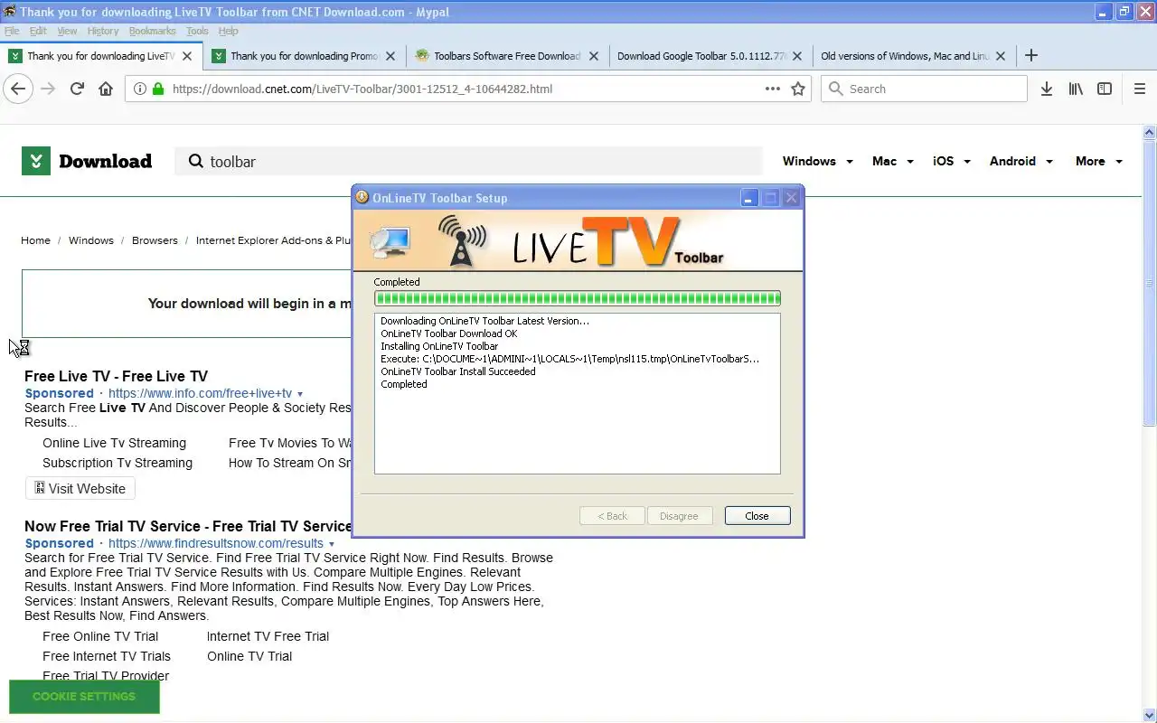
Task: Switch to Old versions of Windows tab
Action: click(914, 55)
